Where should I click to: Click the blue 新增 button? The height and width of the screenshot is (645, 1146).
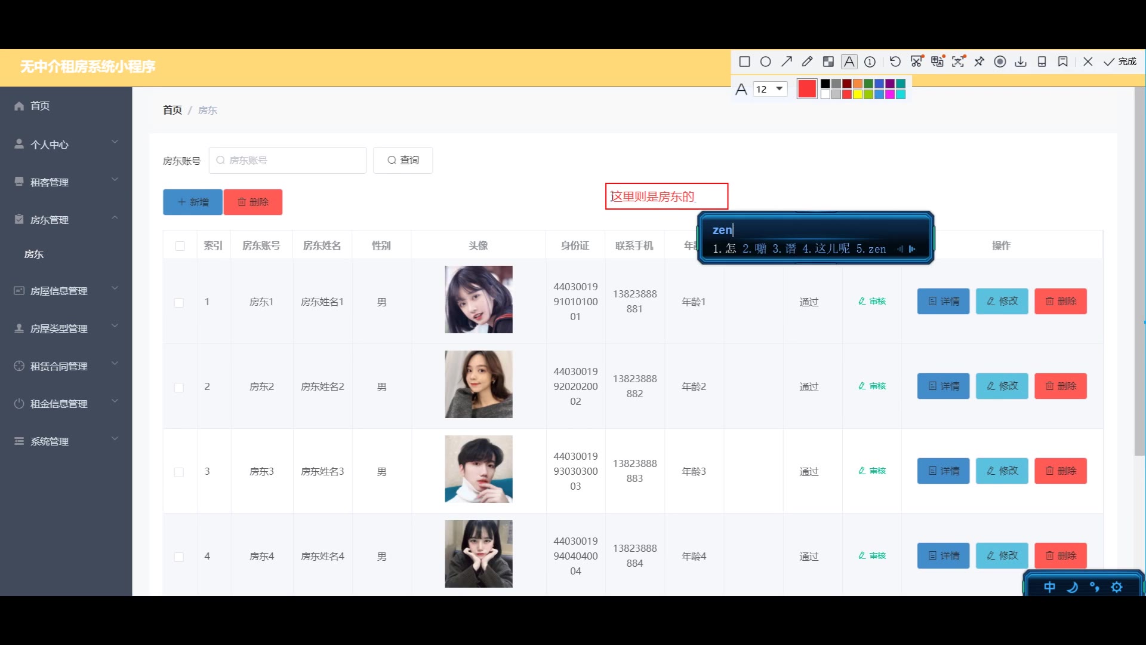pos(193,202)
